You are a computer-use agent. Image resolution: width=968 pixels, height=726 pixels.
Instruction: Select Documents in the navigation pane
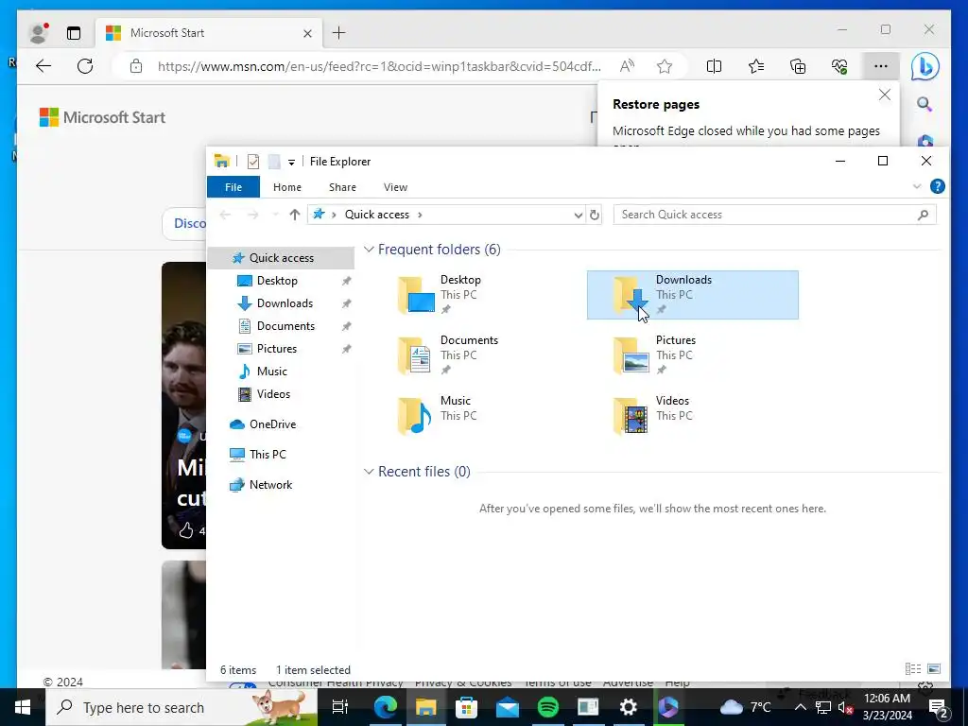point(285,326)
